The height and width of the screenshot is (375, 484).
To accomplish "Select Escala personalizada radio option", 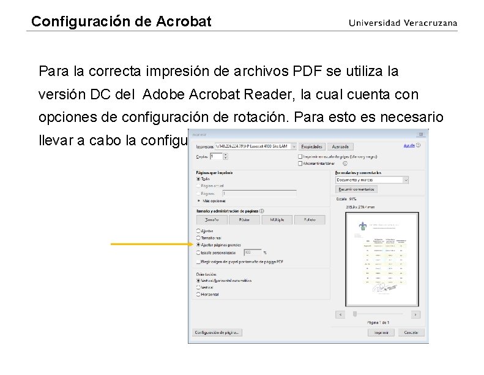I will pos(198,253).
